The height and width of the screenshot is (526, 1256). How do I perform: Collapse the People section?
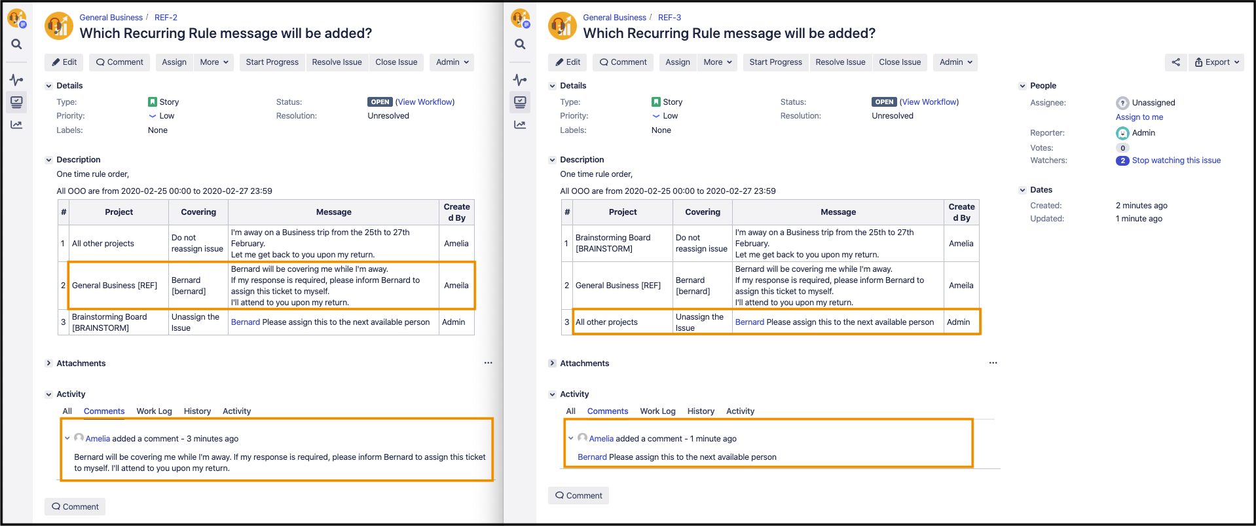[1022, 86]
